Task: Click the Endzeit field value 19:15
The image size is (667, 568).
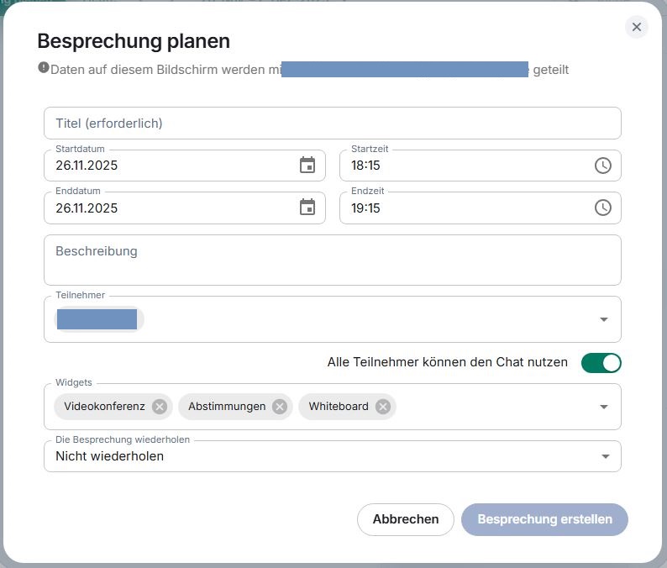Action: click(366, 208)
